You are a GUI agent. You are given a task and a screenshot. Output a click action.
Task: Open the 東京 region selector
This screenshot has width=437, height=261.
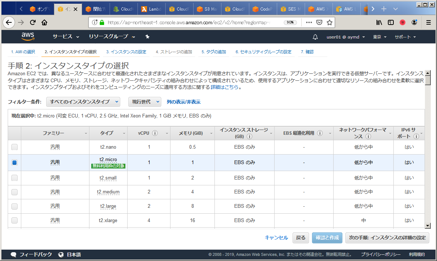(379, 37)
